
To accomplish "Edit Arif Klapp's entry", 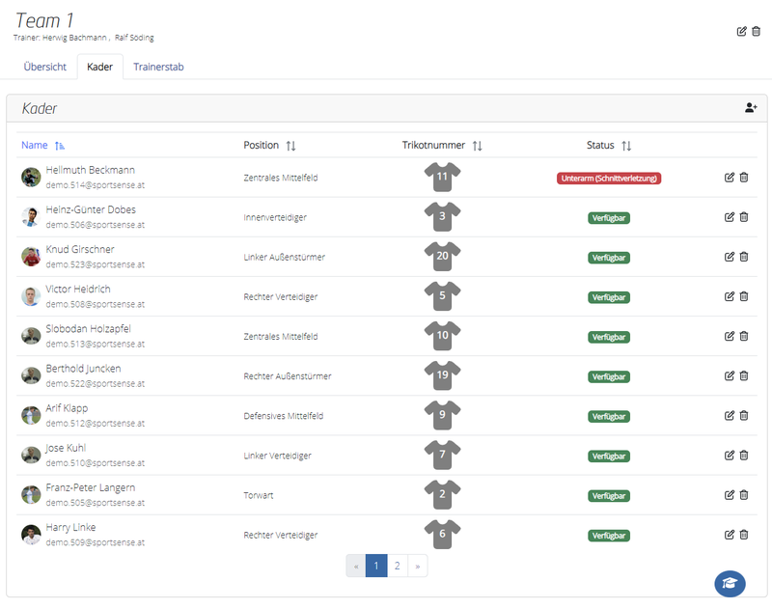I will 730,416.
